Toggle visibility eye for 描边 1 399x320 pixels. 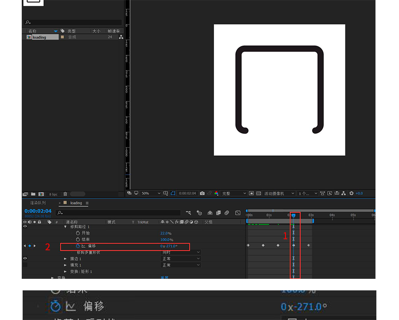pos(25,258)
